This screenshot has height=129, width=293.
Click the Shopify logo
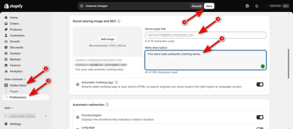coord(13,6)
